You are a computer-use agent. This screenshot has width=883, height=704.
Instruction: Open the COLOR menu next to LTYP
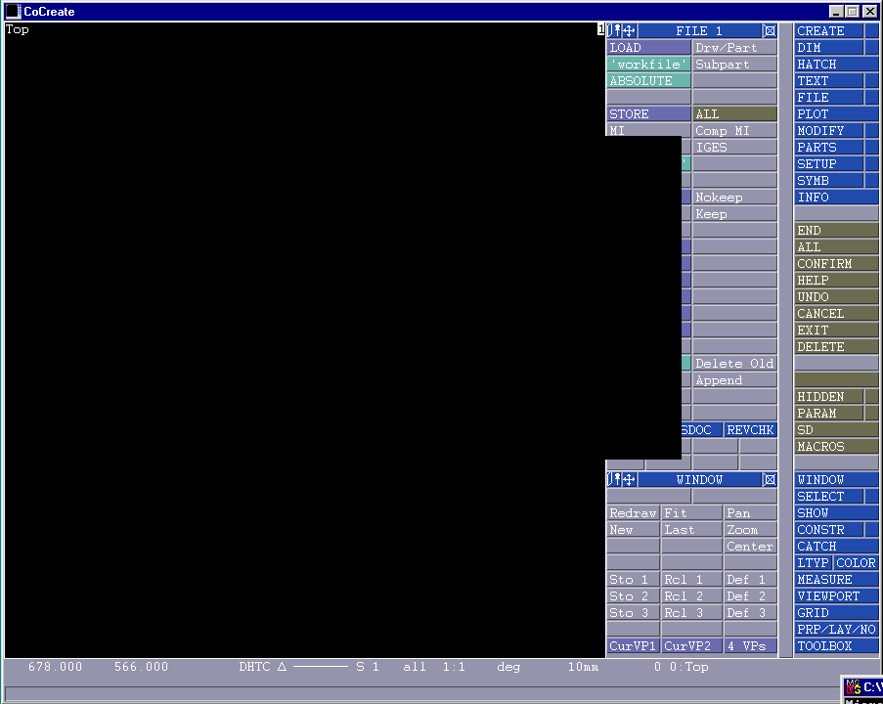(x=856, y=563)
